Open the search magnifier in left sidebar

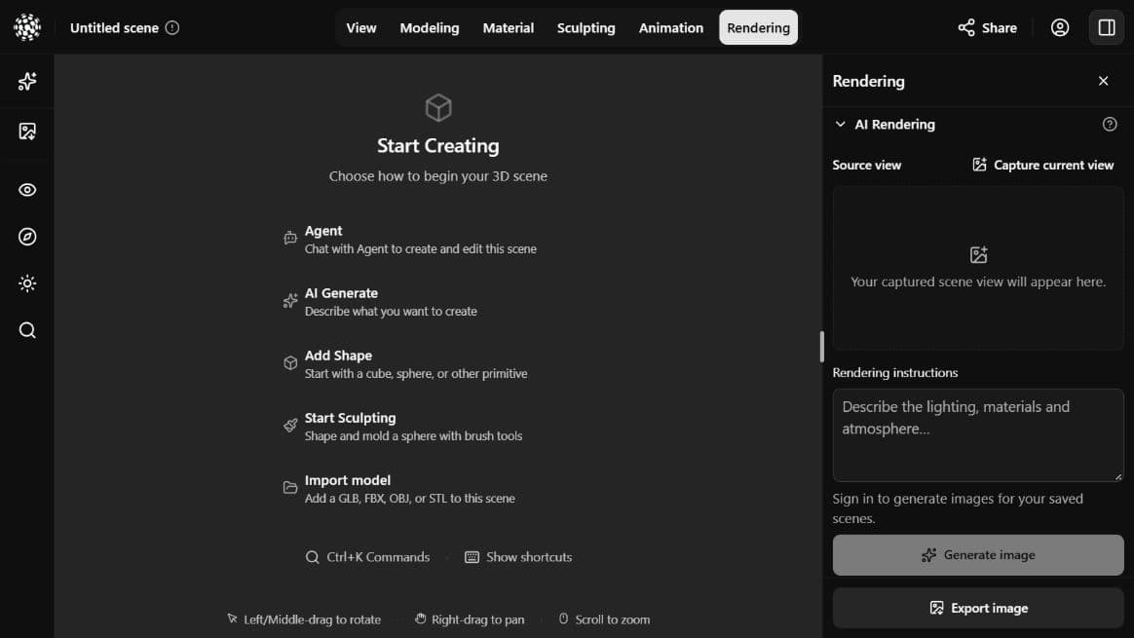(x=26, y=330)
